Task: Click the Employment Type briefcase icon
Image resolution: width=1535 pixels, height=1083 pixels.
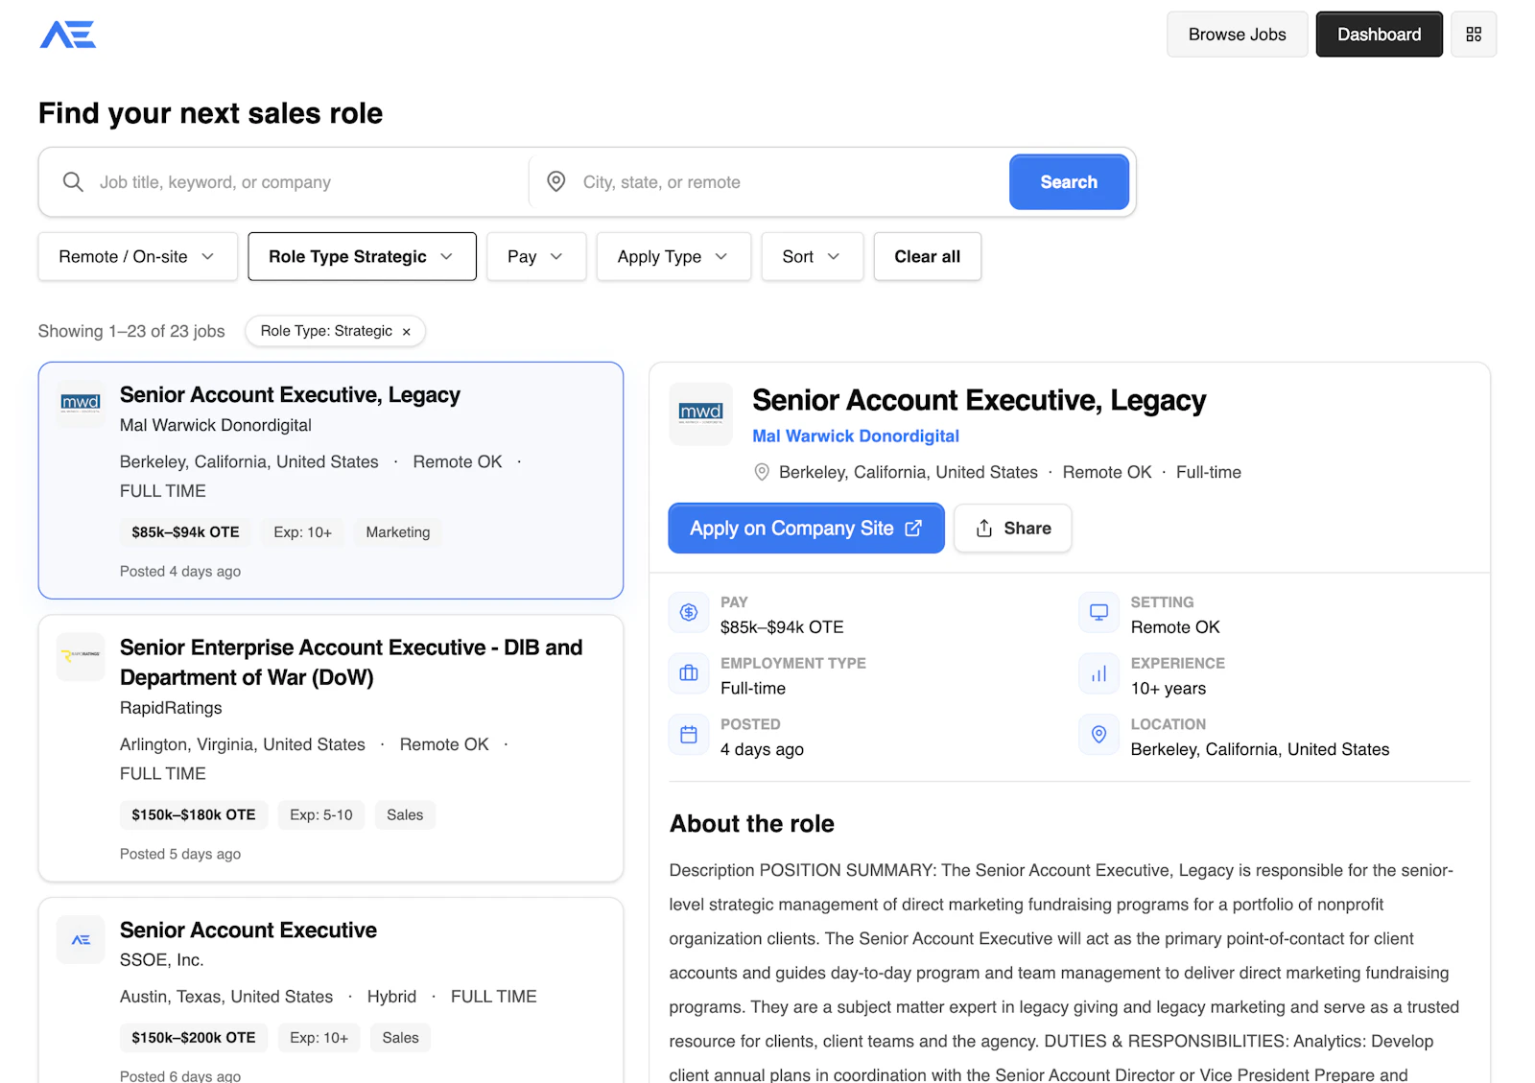Action: [689, 673]
